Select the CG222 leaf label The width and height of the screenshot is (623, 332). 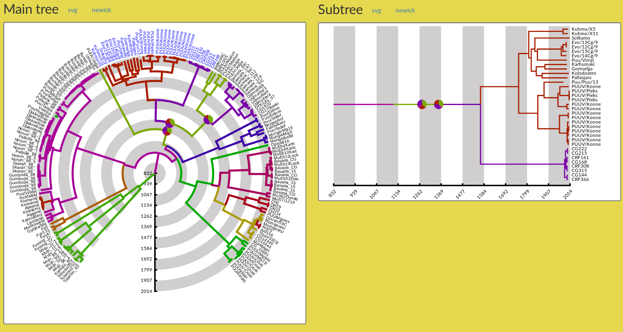point(579,149)
